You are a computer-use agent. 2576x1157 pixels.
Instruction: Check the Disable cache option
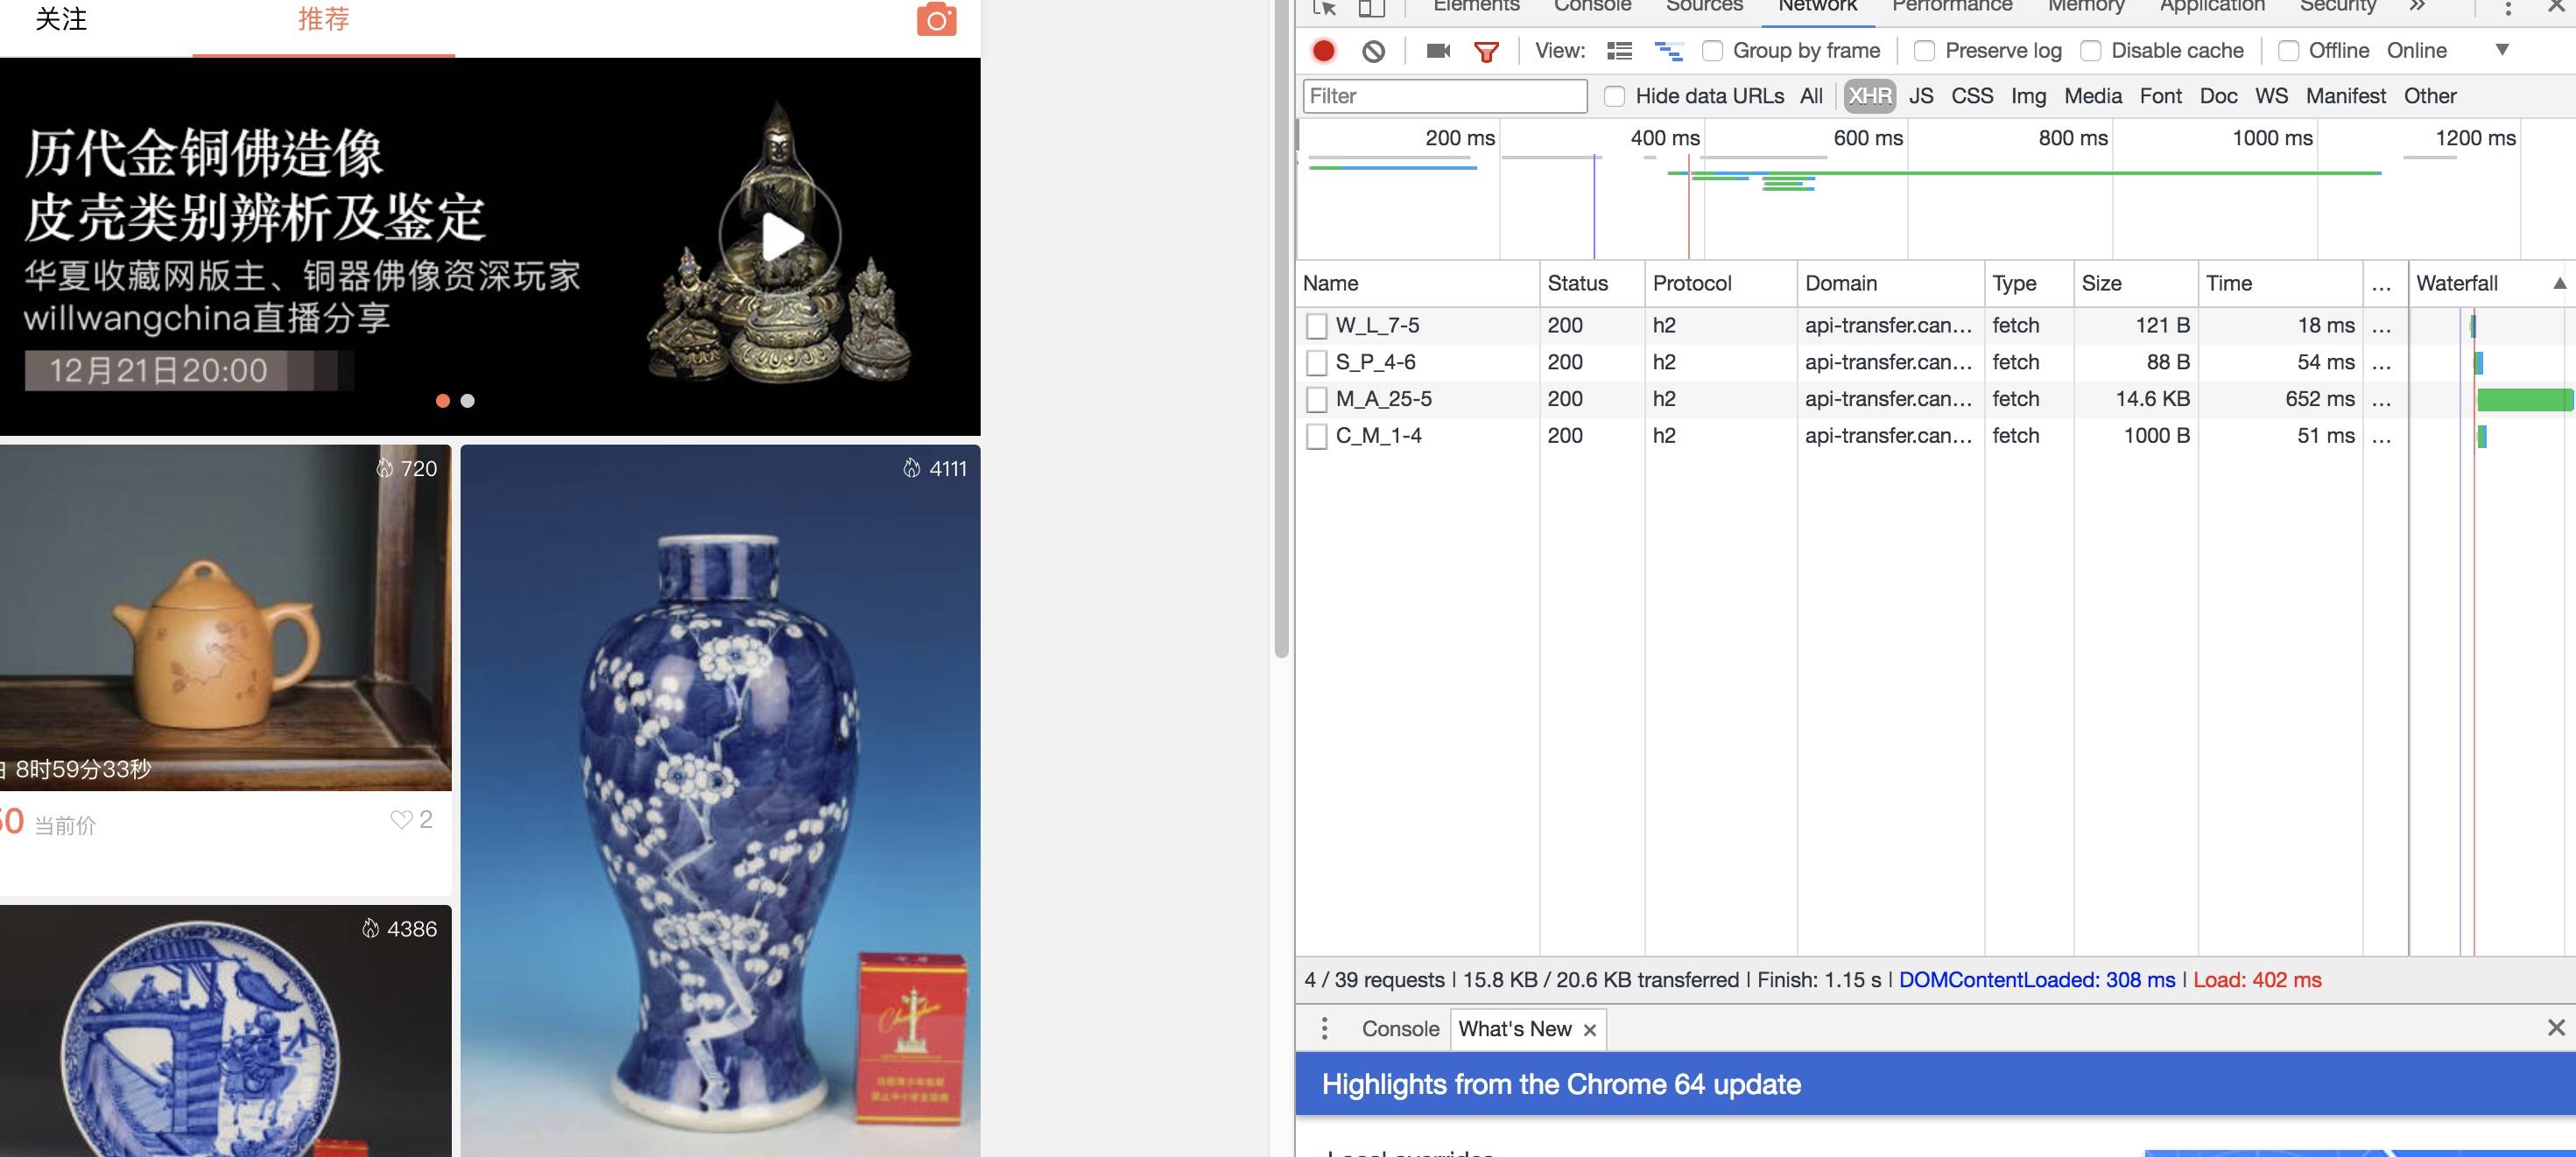(2090, 51)
